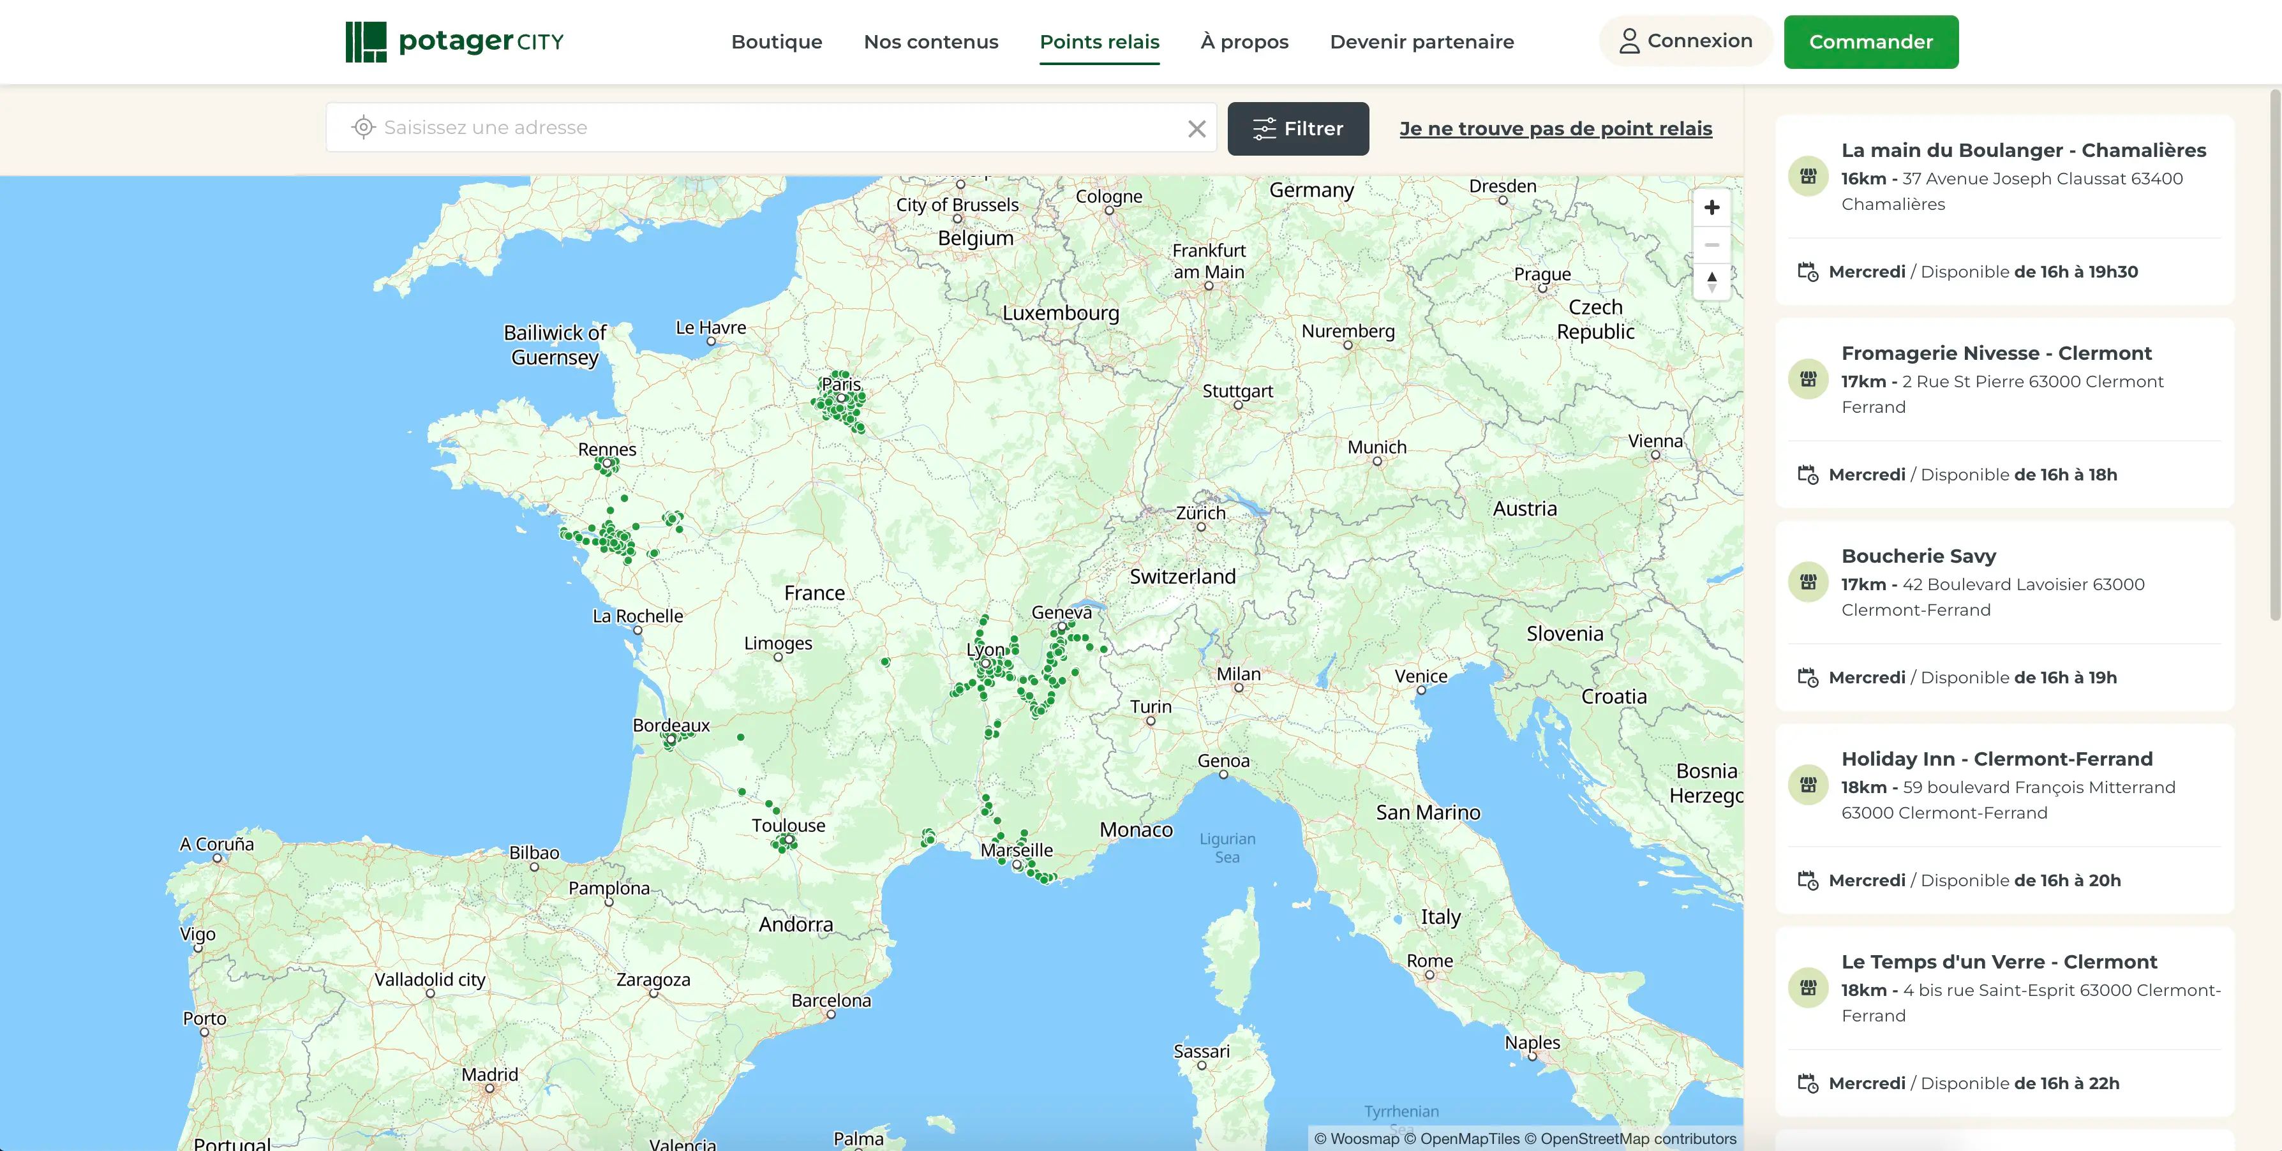This screenshot has width=2282, height=1151.
Task: Clear the address field with the X icon
Action: pyautogui.click(x=1197, y=130)
